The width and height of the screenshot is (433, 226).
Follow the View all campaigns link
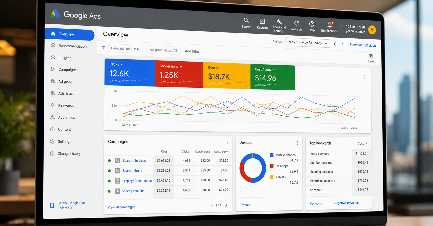pos(121,207)
